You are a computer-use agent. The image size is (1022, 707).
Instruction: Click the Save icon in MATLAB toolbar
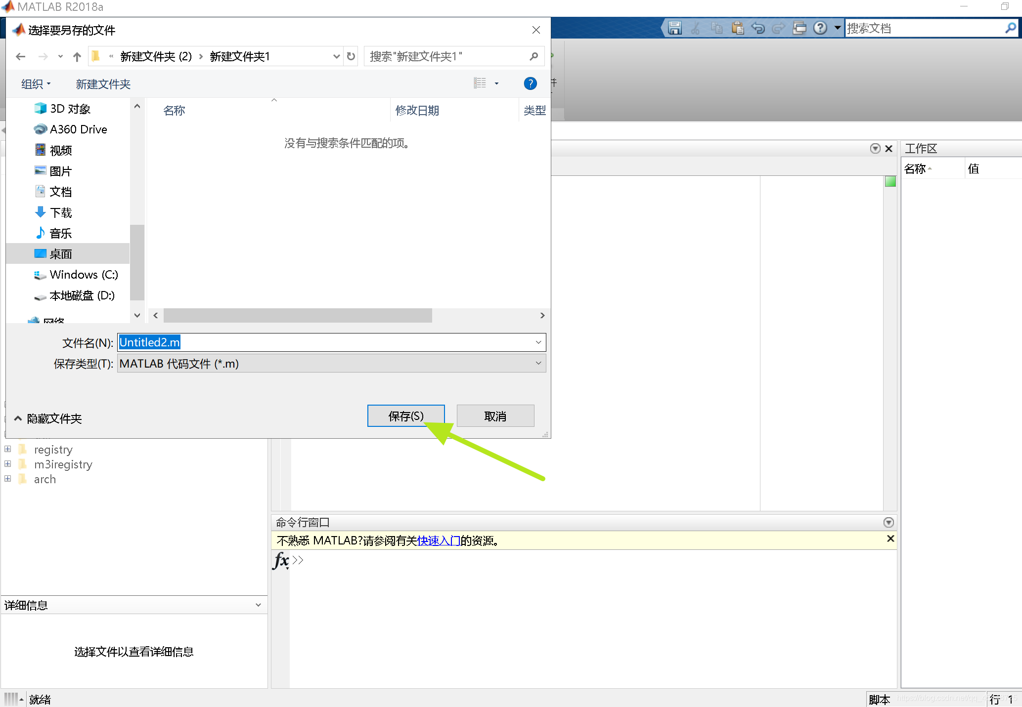[674, 28]
